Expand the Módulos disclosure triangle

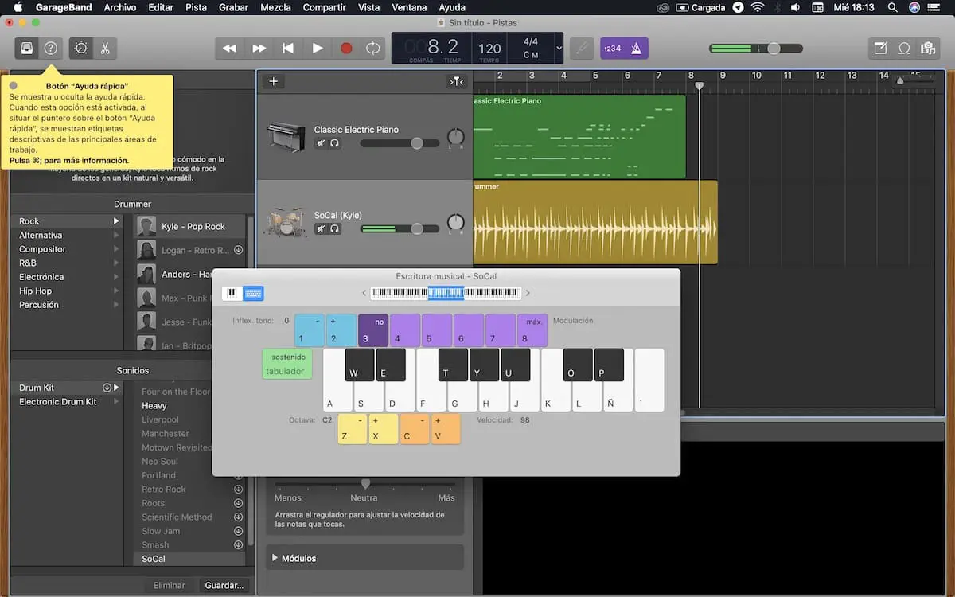(x=275, y=558)
